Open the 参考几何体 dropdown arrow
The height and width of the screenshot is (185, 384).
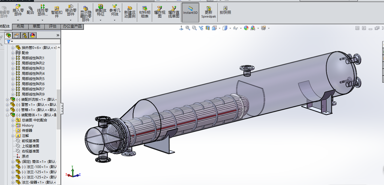[115, 20]
